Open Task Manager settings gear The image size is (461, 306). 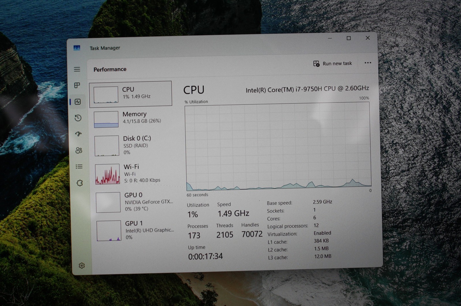[82, 265]
